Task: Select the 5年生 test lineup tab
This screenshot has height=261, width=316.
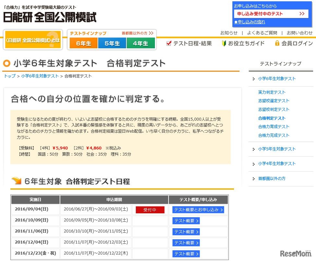Action: pyautogui.click(x=112, y=43)
